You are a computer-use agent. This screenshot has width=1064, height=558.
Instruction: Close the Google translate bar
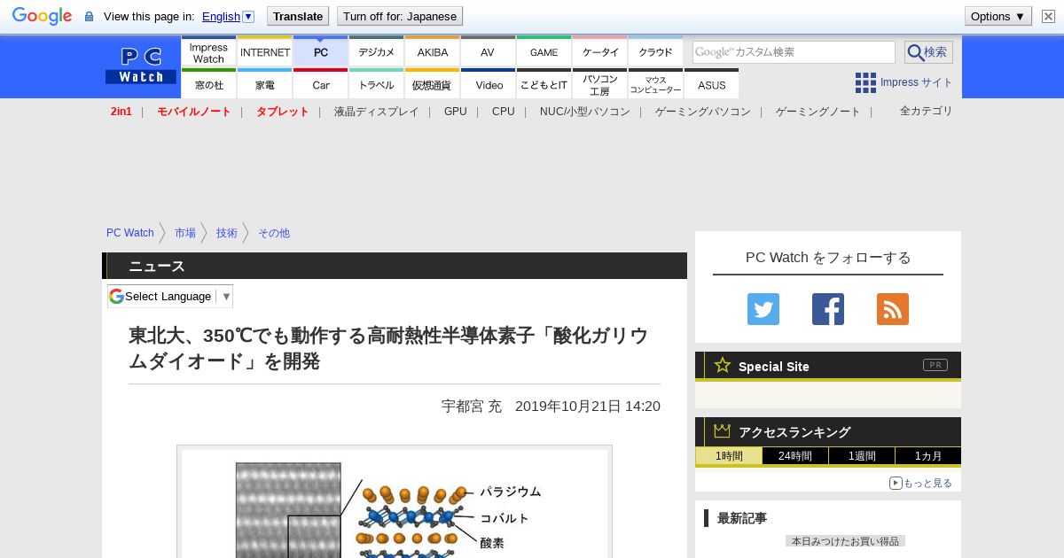[x=1048, y=16]
